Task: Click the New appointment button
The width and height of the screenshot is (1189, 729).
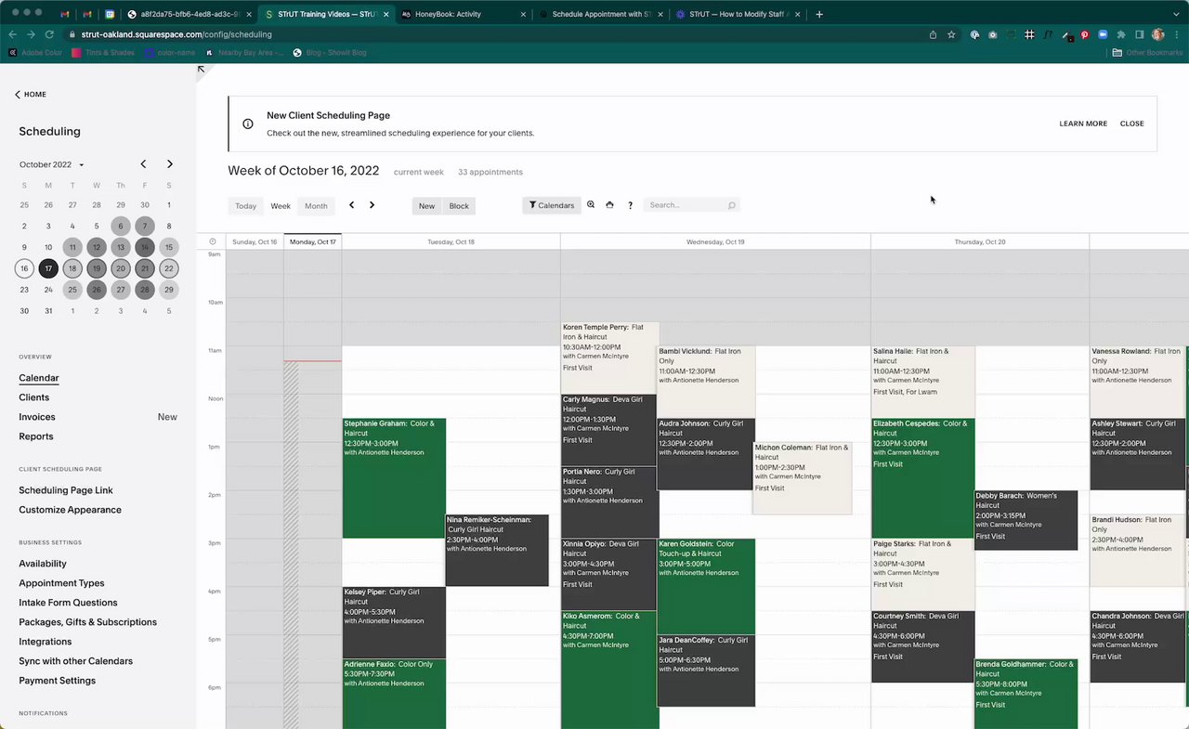Action: pos(426,206)
